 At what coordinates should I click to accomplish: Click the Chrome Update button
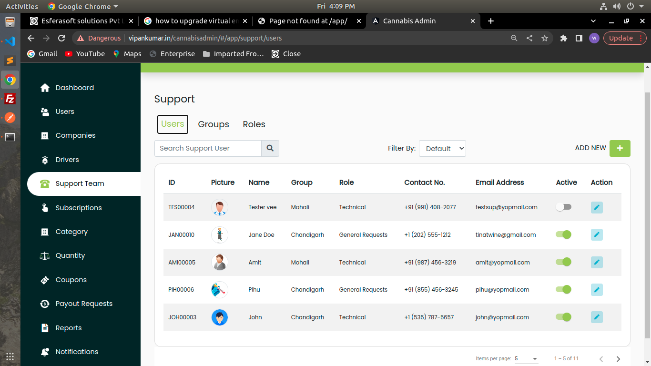[620, 38]
